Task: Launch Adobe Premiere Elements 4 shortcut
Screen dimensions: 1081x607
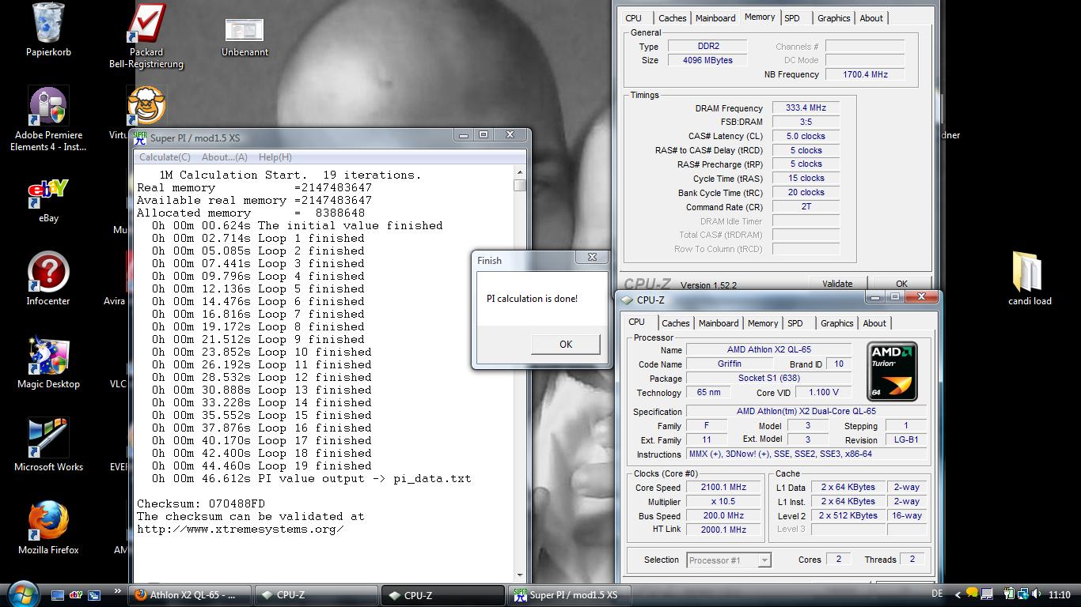Action: click(x=48, y=119)
